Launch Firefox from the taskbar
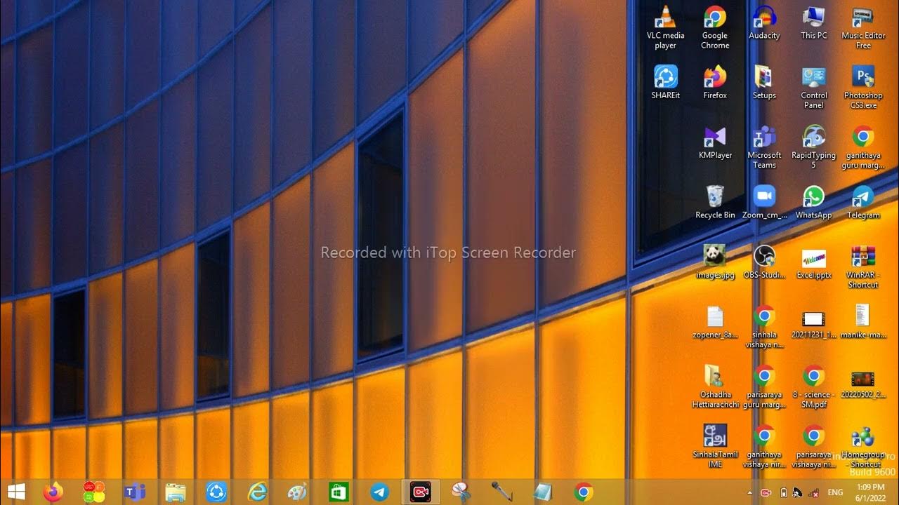 point(53,492)
